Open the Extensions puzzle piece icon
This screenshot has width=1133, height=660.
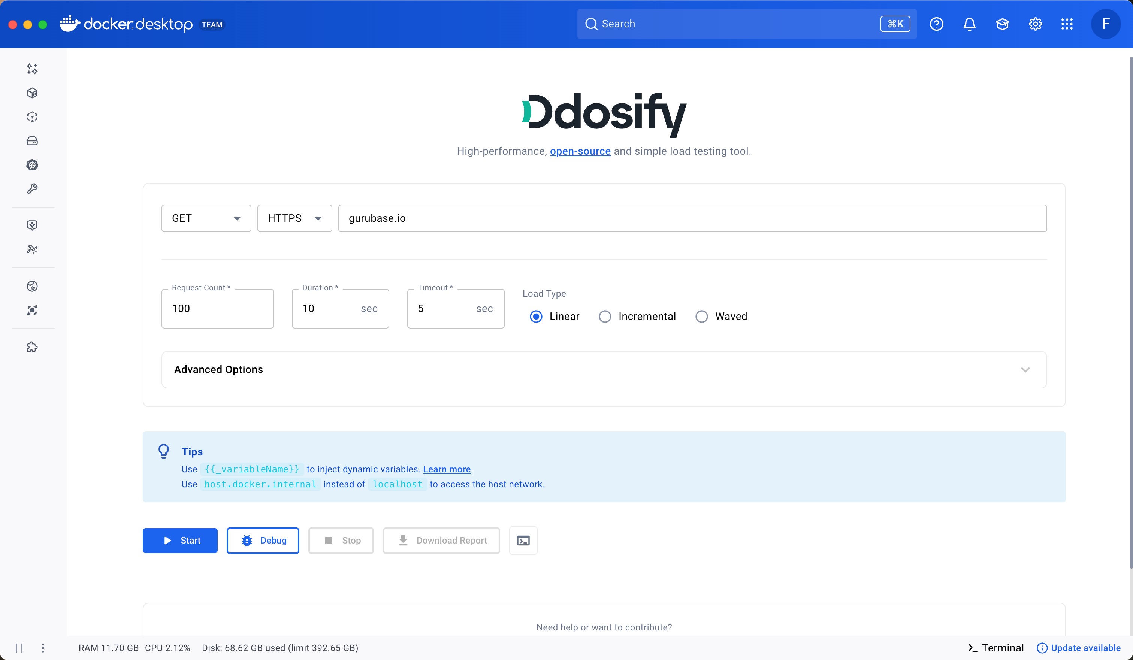coord(32,347)
